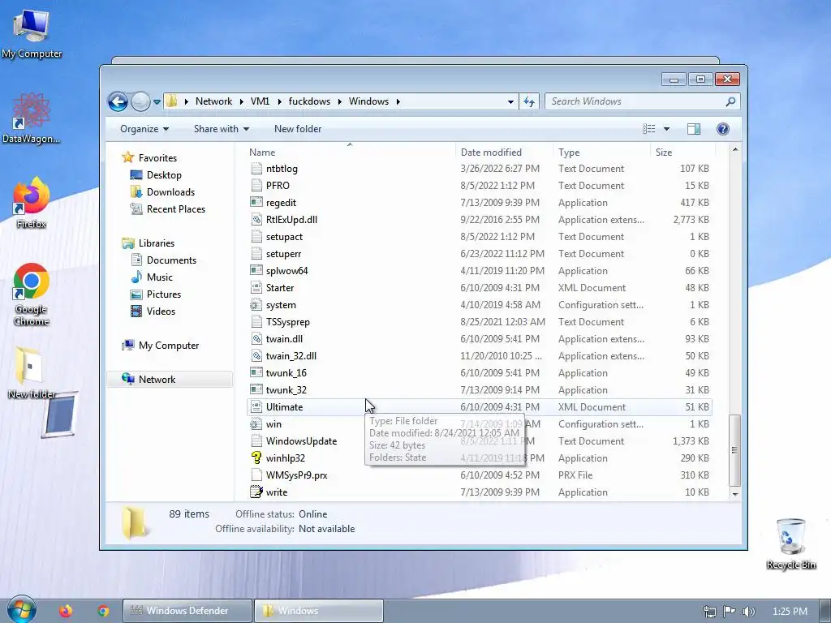Open the Share with menu

pos(222,129)
